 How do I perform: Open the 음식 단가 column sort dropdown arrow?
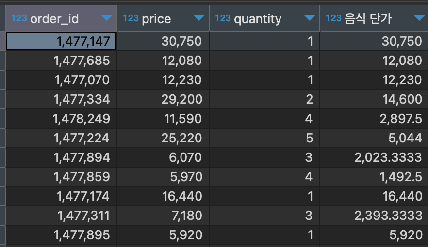(420, 18)
